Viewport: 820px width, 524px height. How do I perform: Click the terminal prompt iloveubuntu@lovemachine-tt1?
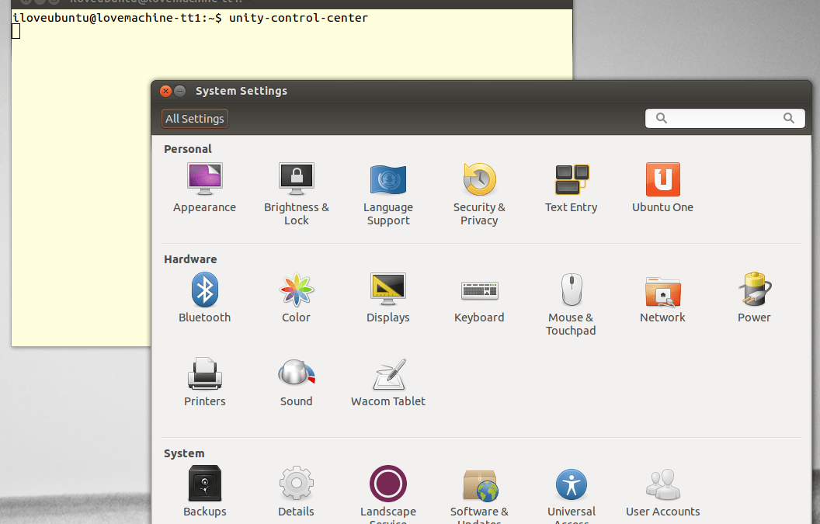coord(106,18)
